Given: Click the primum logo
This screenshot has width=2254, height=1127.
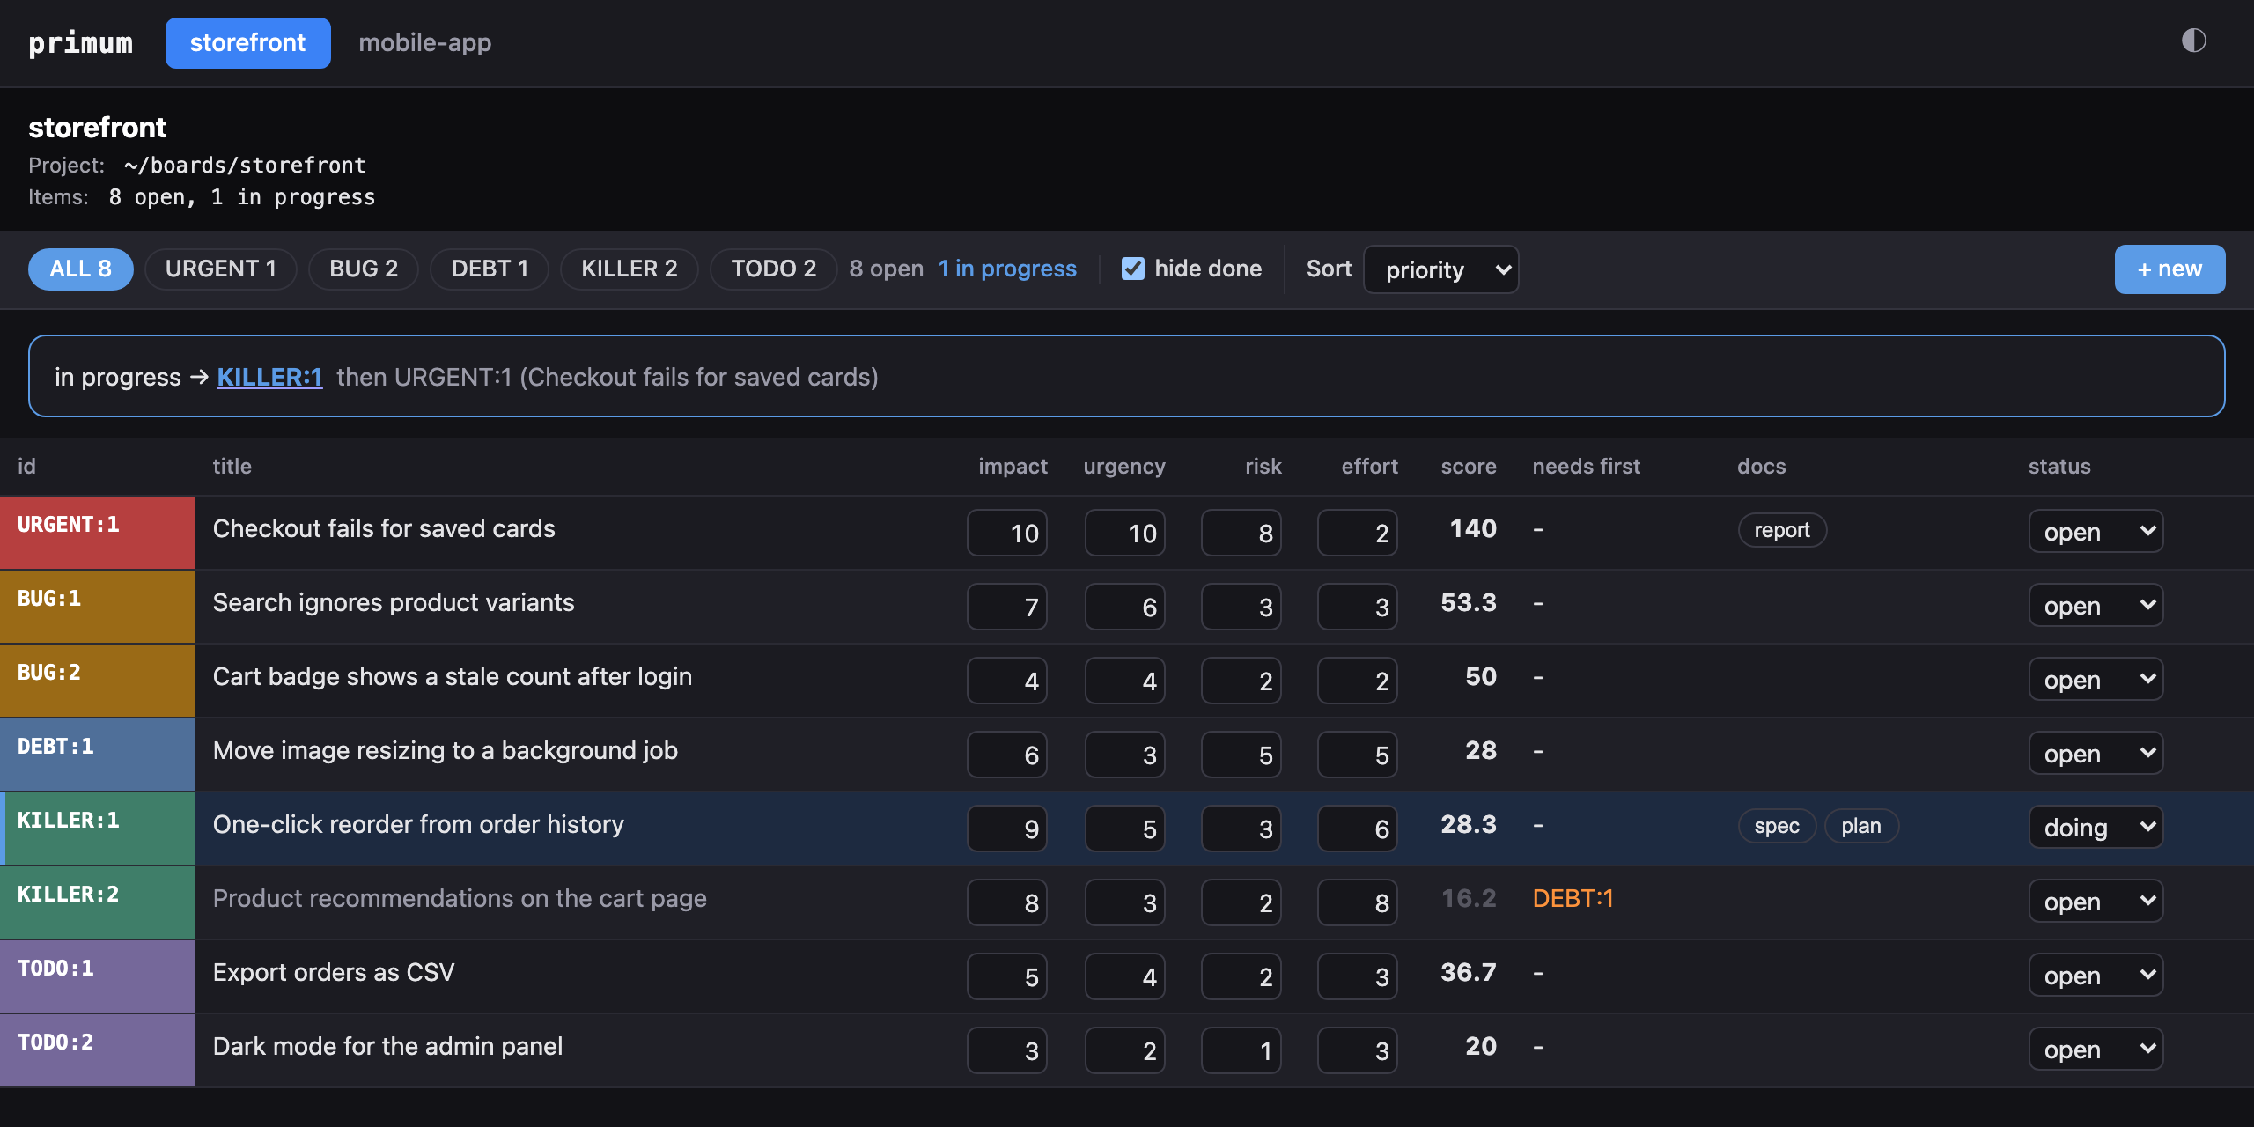Looking at the screenshot, I should (x=80, y=42).
